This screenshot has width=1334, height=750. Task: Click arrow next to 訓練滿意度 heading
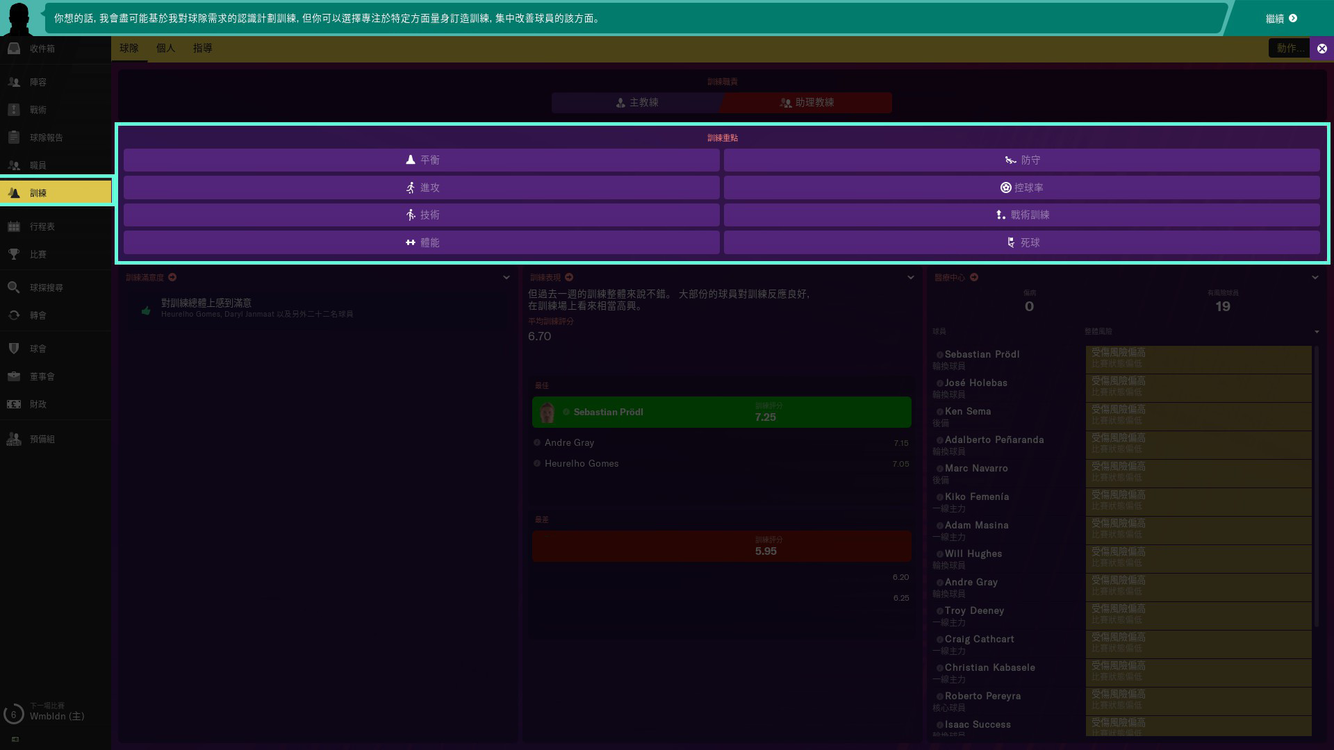pos(172,277)
